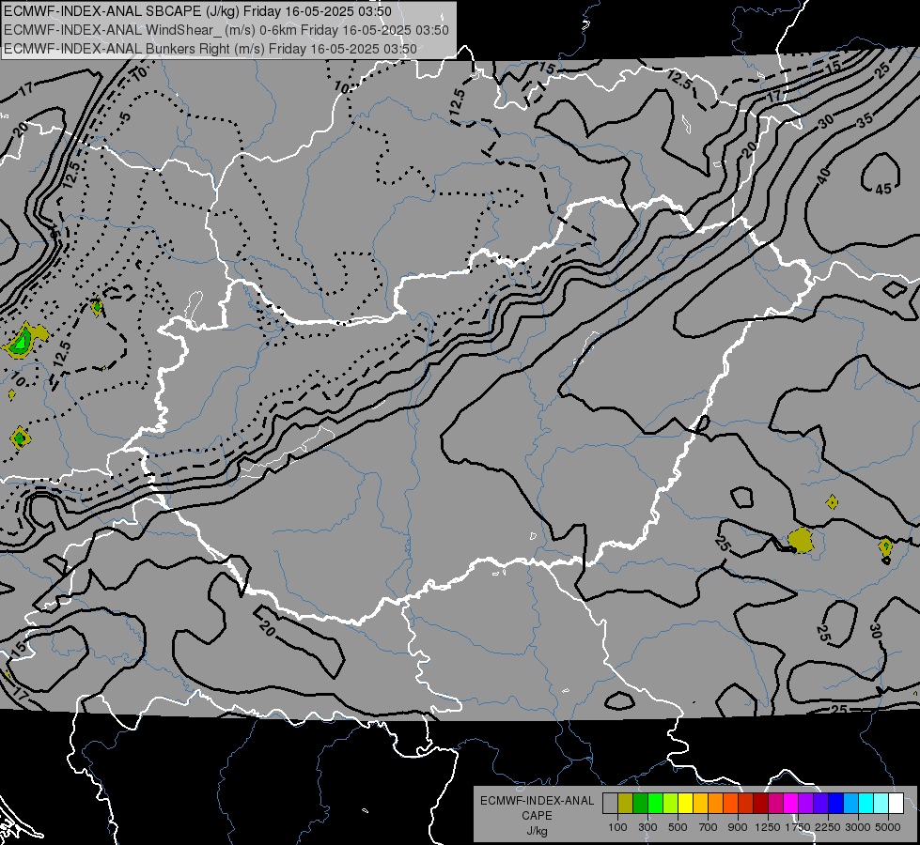Click the 40 contour label
The image size is (920, 845).
[x=824, y=175]
